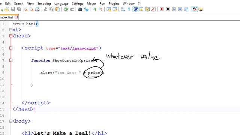The height and width of the screenshot is (135, 240).
Task: Open the Encoding menu
Action: (x=44, y=3)
